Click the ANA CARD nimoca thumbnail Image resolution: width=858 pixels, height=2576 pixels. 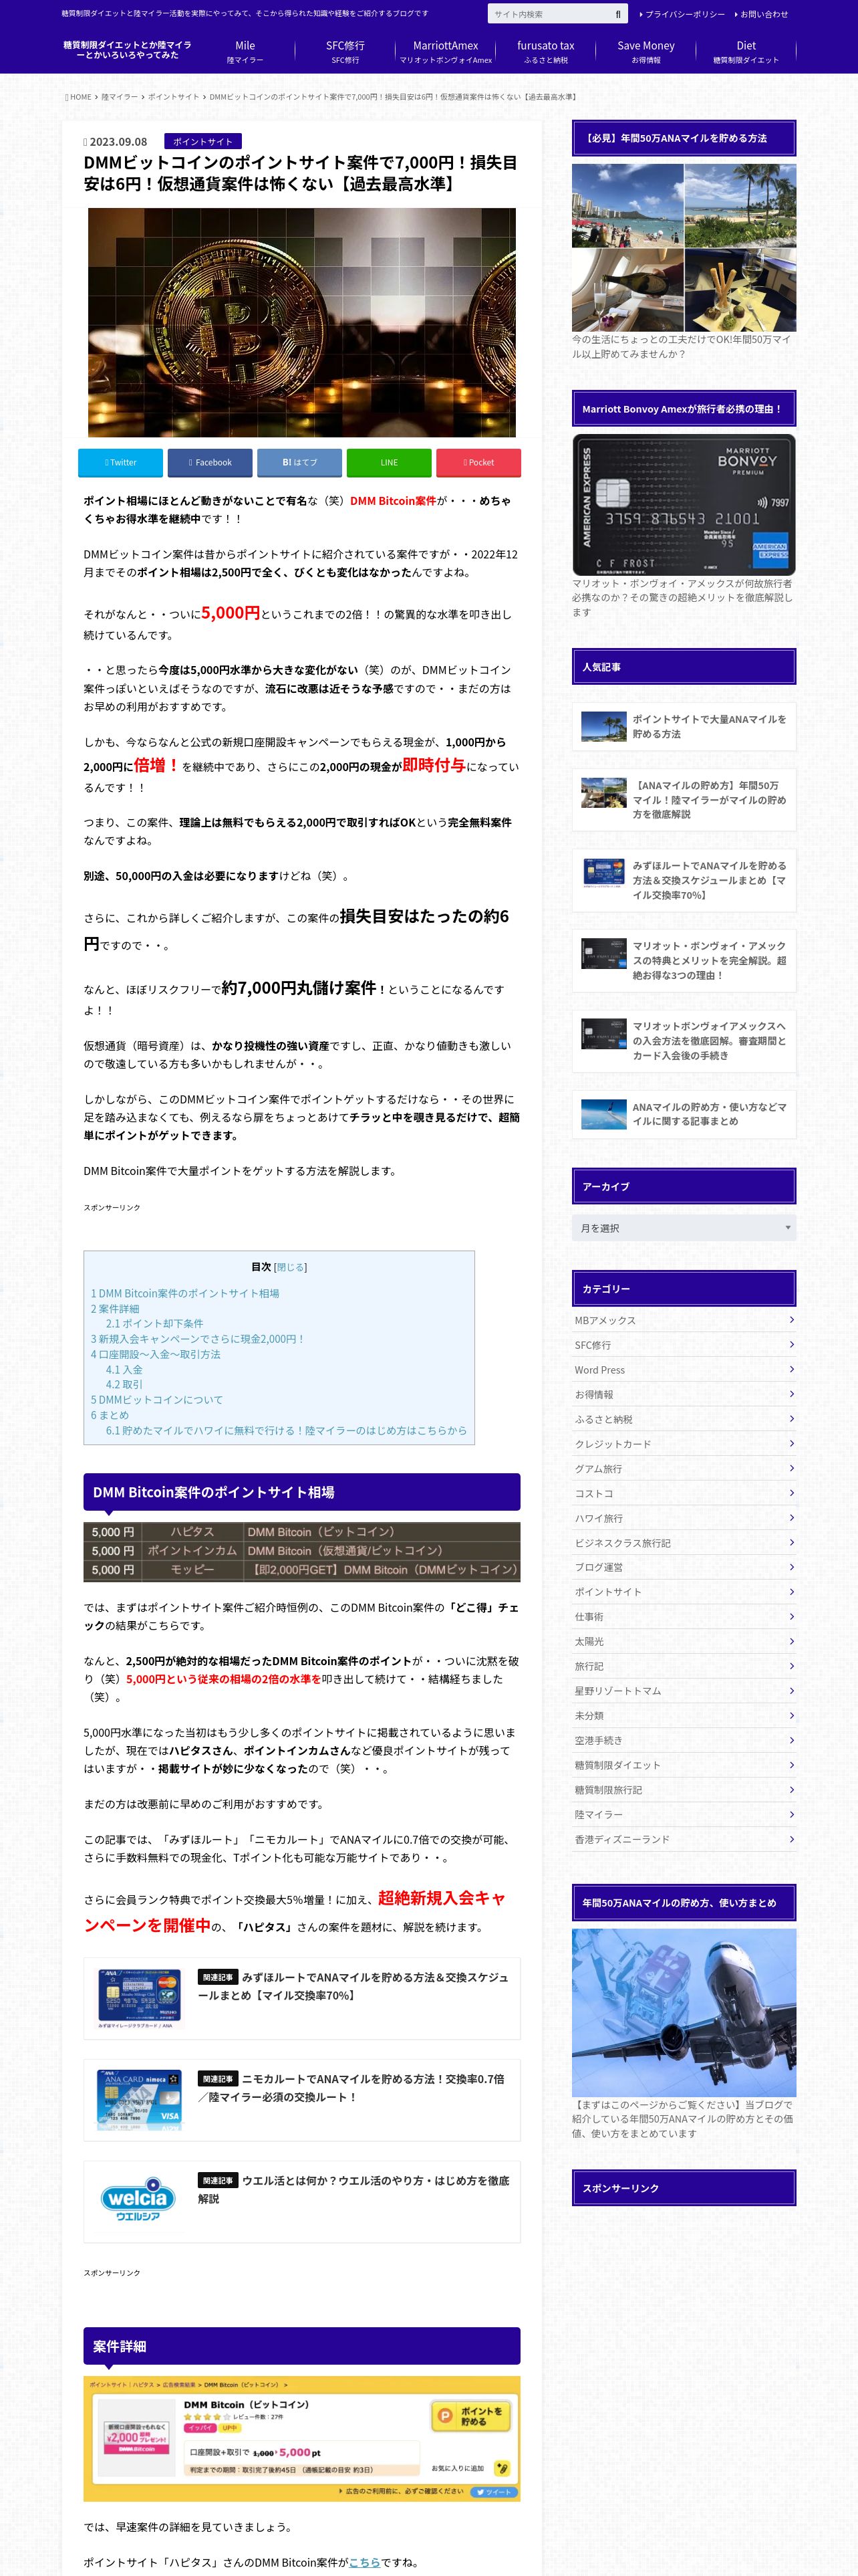click(x=139, y=2099)
